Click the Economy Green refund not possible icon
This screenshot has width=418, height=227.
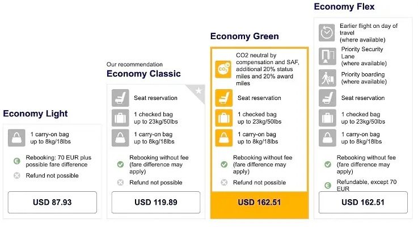224,183
